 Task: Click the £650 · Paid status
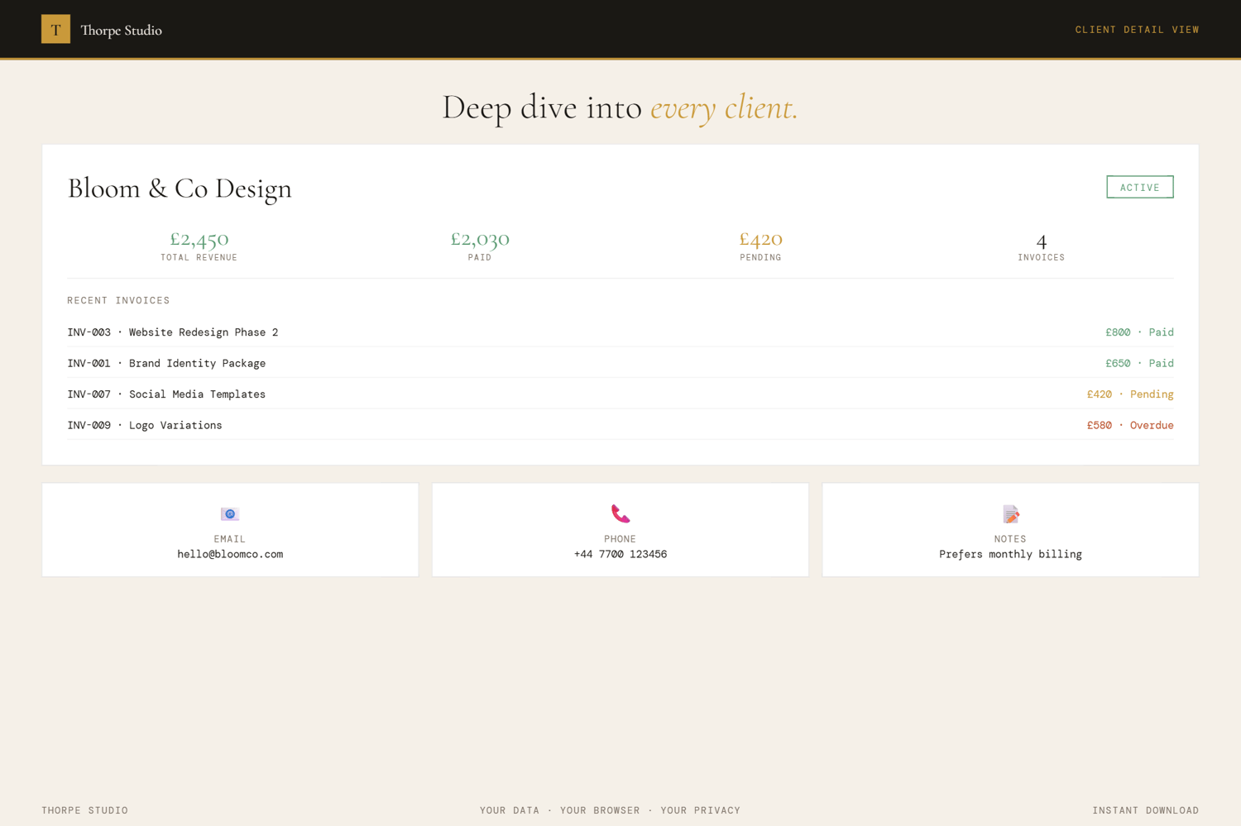1139,363
